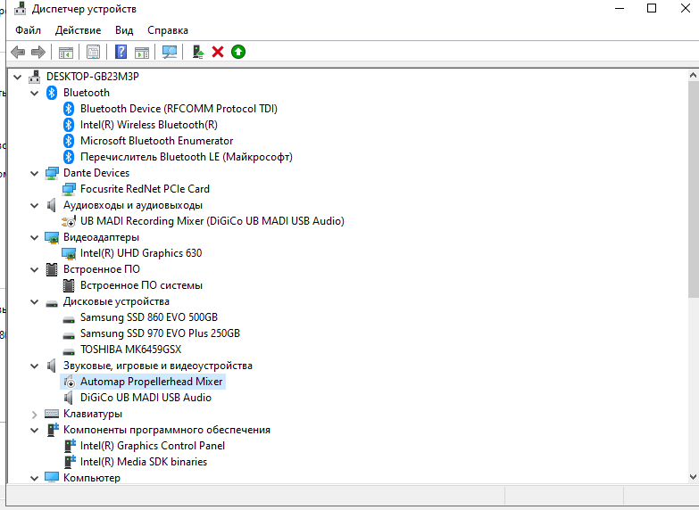This screenshot has width=699, height=510.
Task: Open the Вид menu
Action: point(124,30)
